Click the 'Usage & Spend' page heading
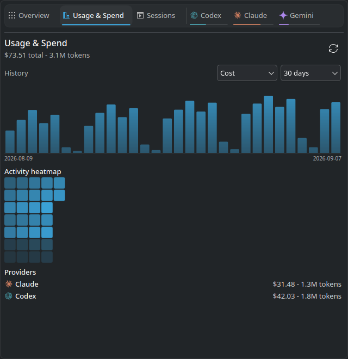This screenshot has height=359, width=348. pyautogui.click(x=36, y=44)
